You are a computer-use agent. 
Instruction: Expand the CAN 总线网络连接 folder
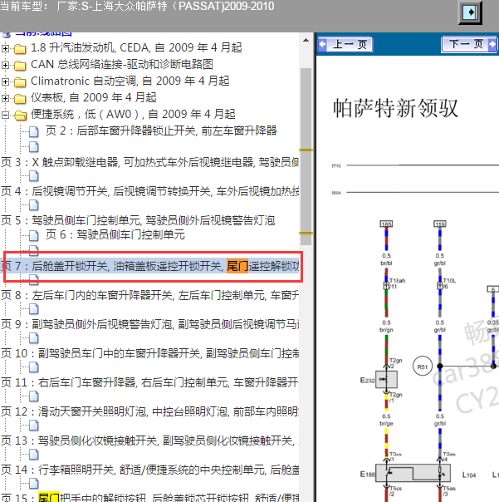(5, 65)
